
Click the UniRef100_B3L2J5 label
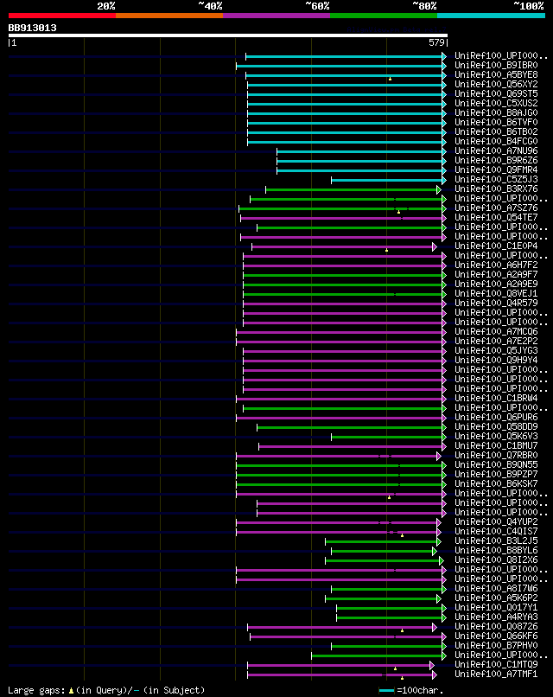(496, 541)
